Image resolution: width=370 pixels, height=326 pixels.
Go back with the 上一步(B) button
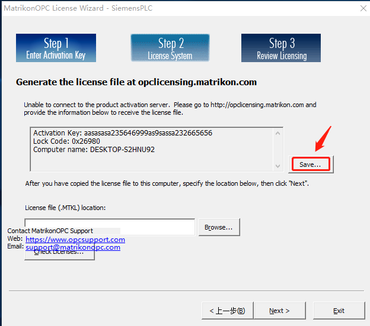pyautogui.click(x=228, y=311)
